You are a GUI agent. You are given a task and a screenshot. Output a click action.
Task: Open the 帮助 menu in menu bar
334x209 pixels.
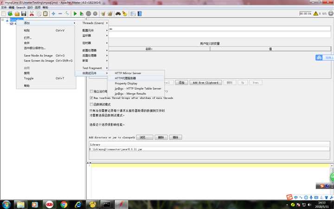click(x=45, y=7)
